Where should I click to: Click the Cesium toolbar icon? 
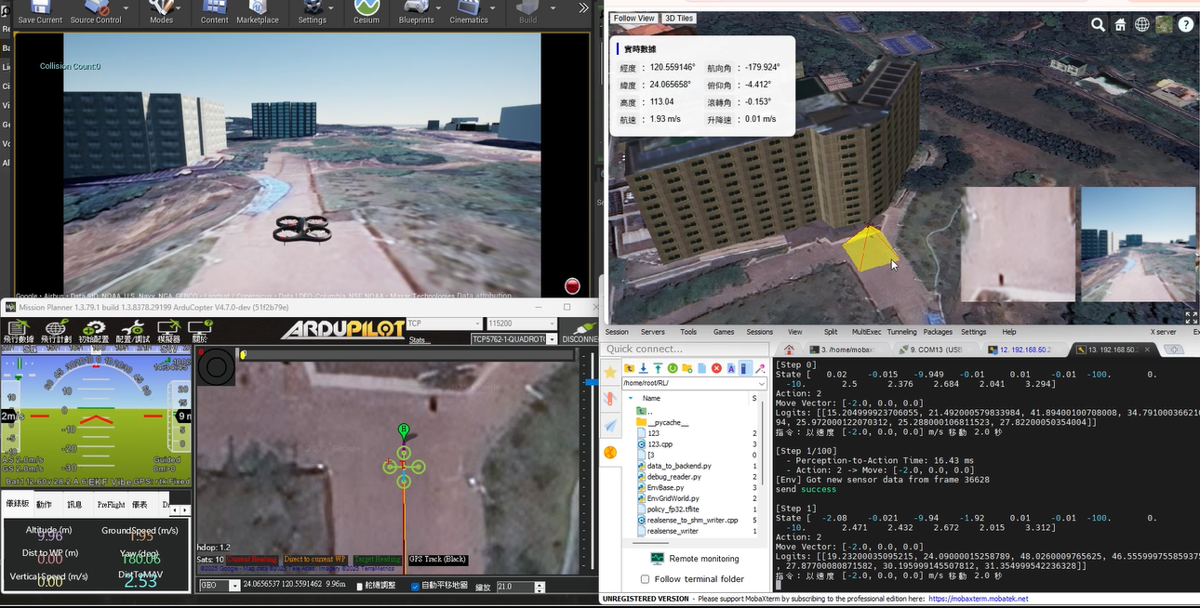point(366,11)
